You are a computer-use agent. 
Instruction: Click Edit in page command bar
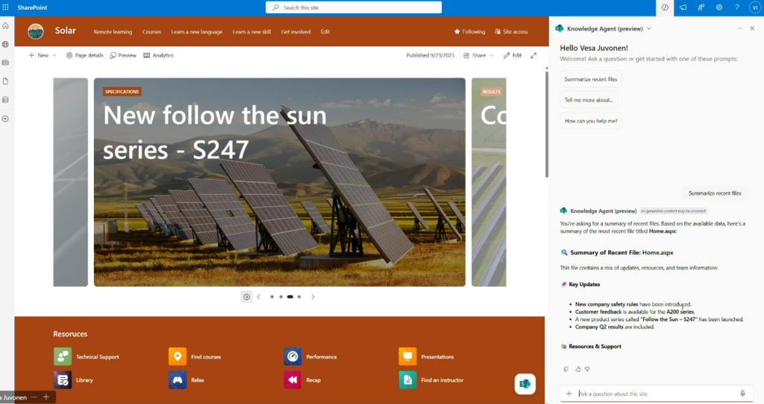tap(513, 55)
